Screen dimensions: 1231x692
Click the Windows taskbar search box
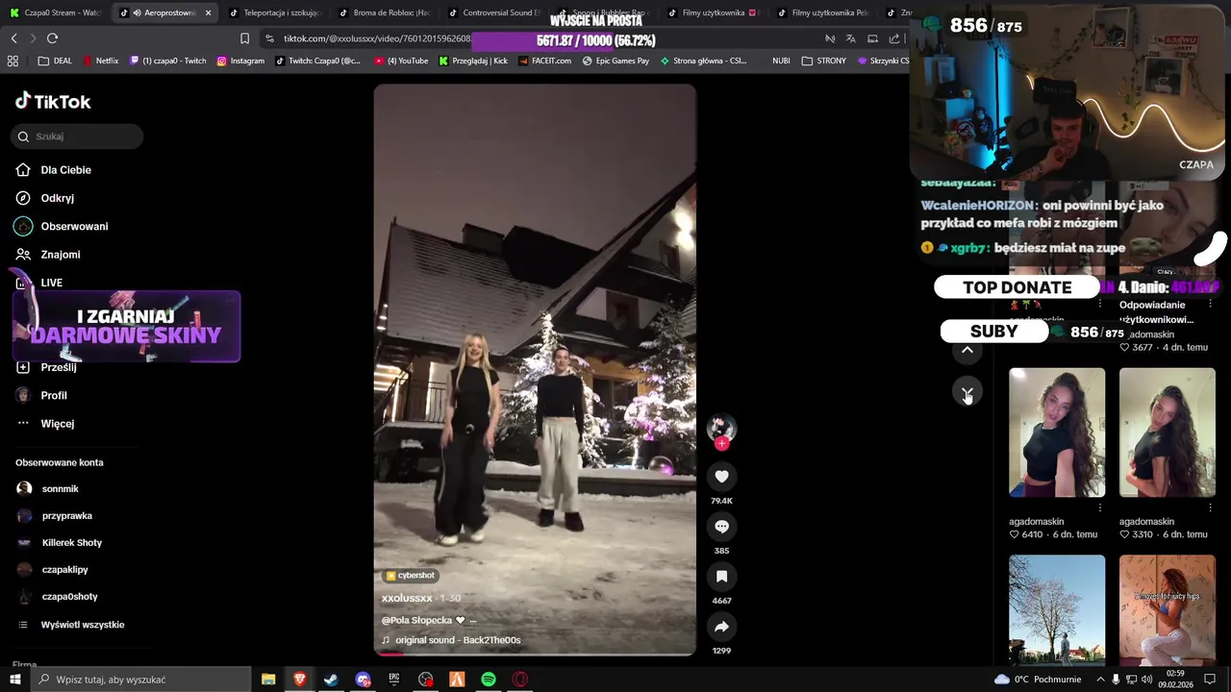[x=140, y=680]
